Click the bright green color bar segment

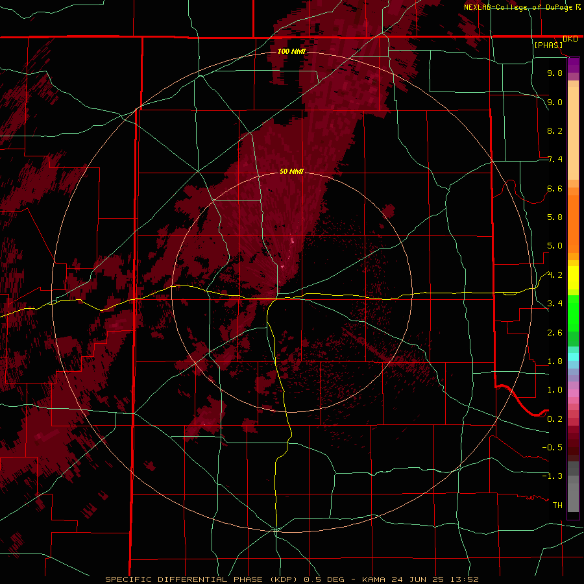pos(573,312)
